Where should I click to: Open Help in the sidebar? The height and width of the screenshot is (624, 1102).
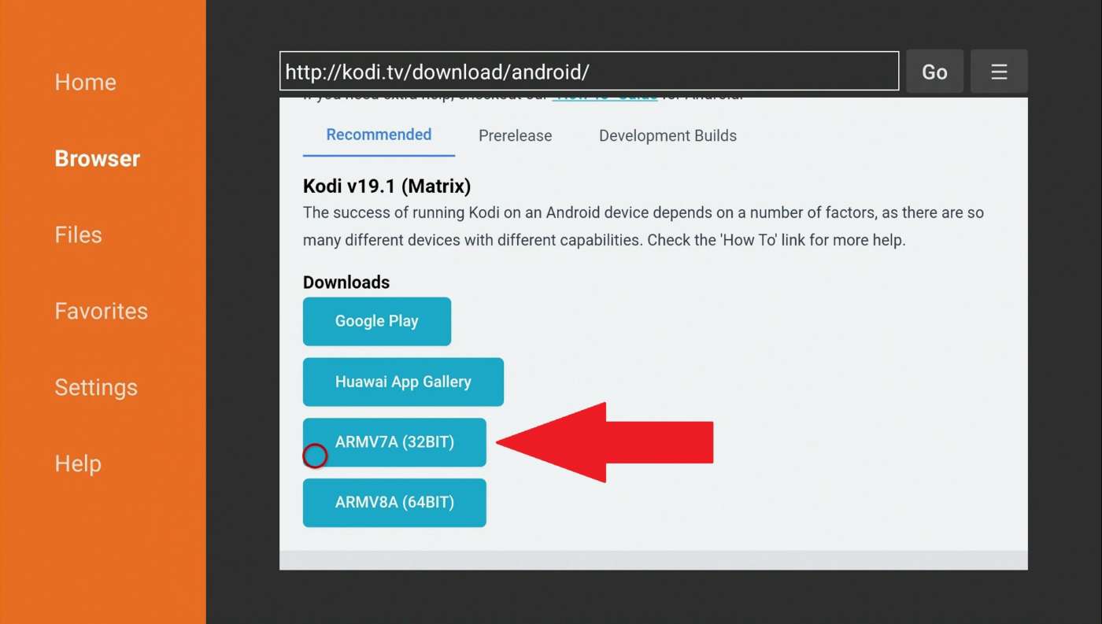(x=78, y=463)
